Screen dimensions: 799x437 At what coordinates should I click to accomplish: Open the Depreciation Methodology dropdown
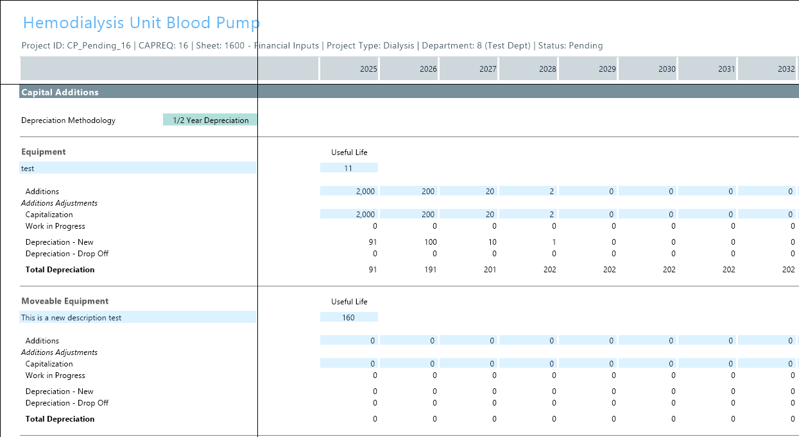point(210,120)
